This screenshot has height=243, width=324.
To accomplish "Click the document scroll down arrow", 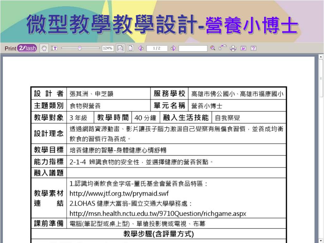I will [321, 240].
